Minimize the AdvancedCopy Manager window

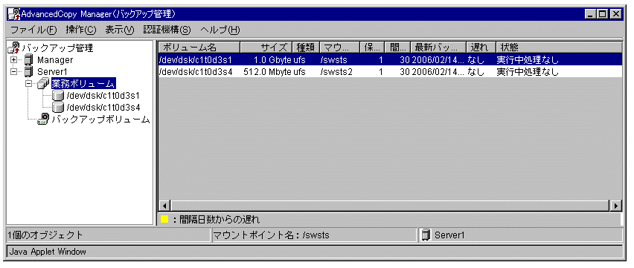coord(591,14)
